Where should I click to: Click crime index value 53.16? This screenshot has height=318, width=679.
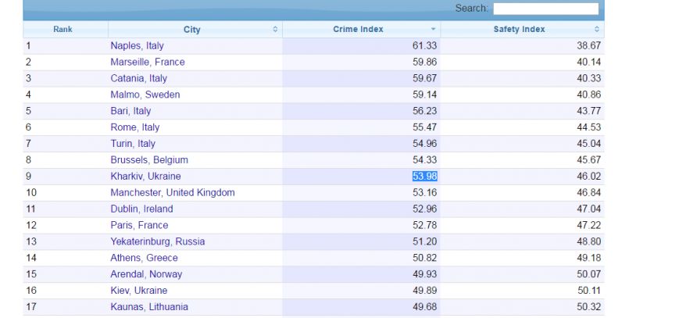click(x=425, y=192)
